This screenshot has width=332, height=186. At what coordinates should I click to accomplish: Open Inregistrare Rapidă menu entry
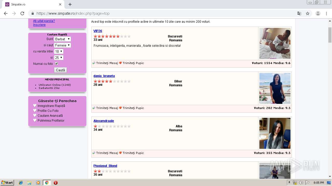(x=51, y=106)
